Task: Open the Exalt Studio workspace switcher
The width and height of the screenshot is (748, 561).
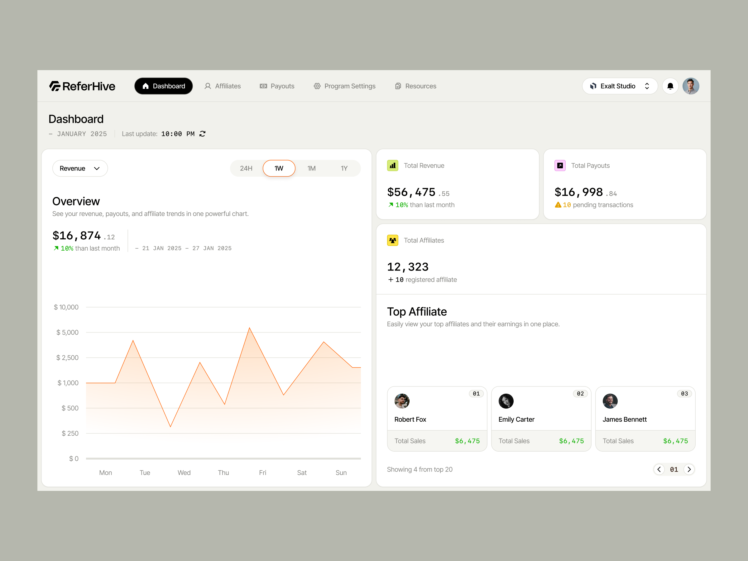Action: coord(620,86)
